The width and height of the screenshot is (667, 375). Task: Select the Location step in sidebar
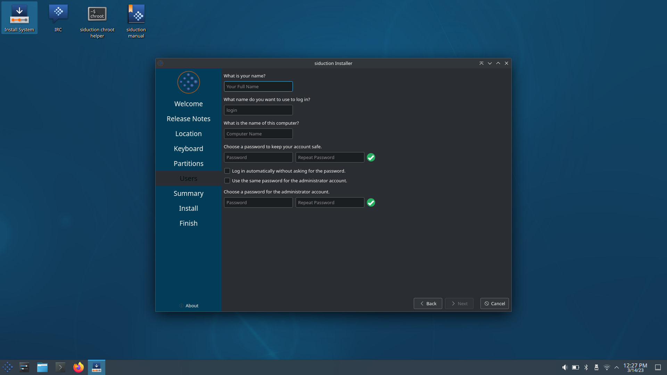(189, 134)
